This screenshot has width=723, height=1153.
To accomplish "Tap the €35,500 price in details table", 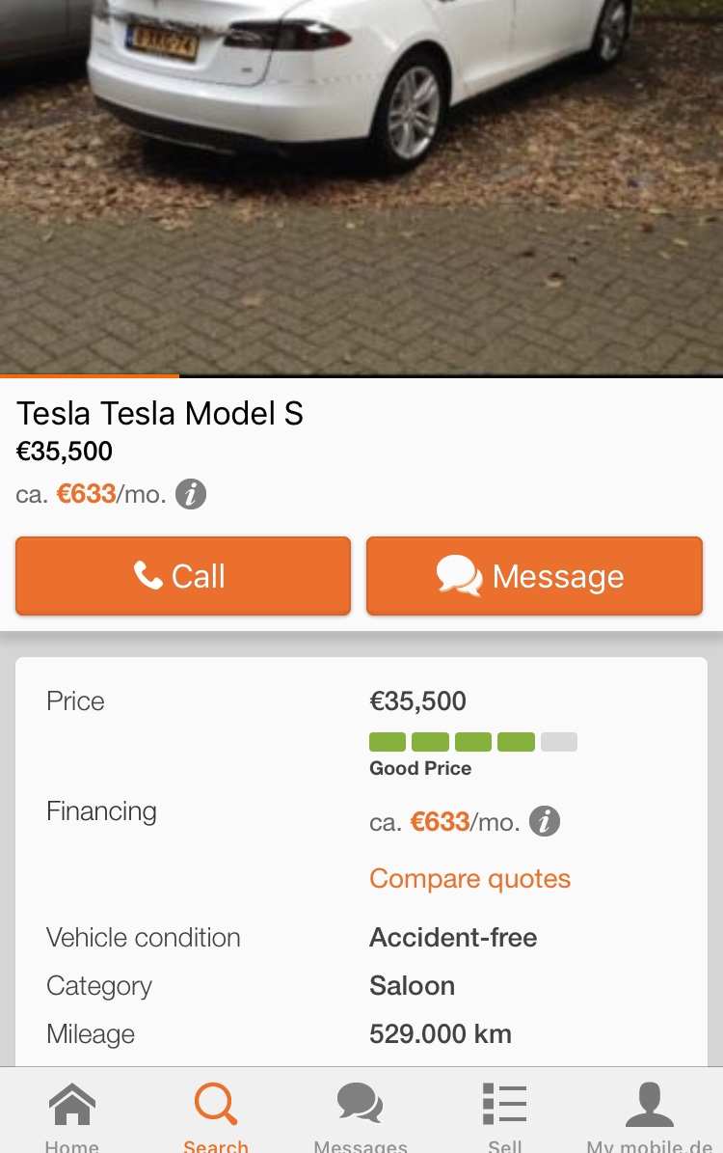I will (417, 701).
